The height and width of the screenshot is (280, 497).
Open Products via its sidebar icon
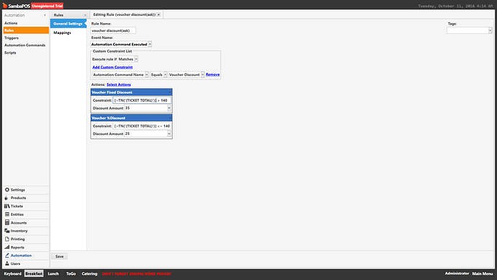6,198
